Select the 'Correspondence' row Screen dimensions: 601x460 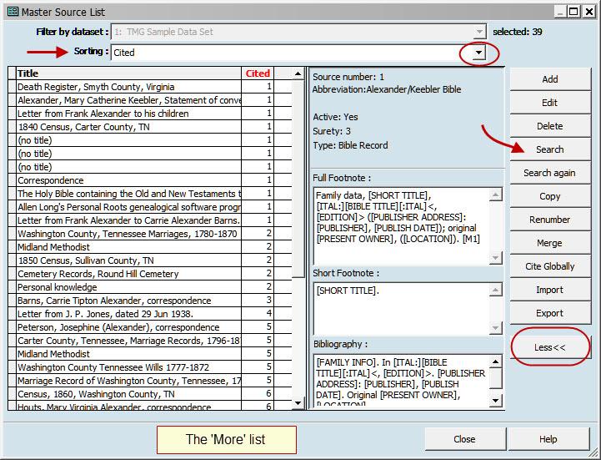click(149, 180)
